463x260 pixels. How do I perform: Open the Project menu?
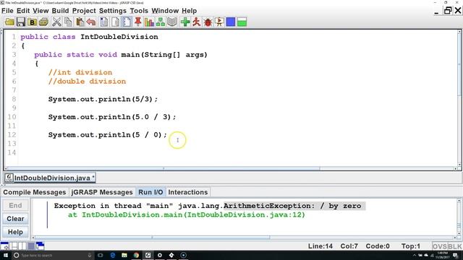(x=84, y=11)
